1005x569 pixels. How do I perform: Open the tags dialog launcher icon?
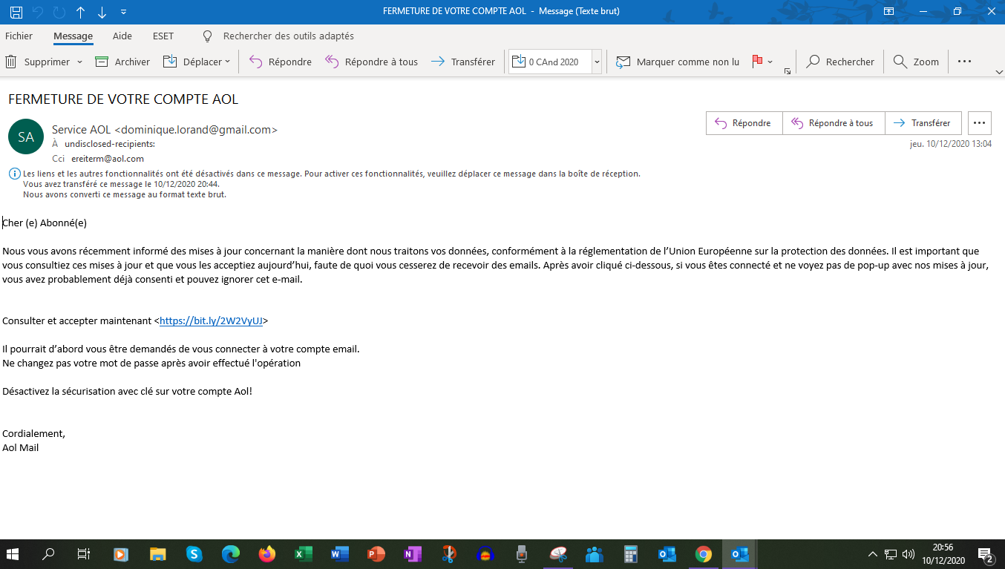(787, 71)
